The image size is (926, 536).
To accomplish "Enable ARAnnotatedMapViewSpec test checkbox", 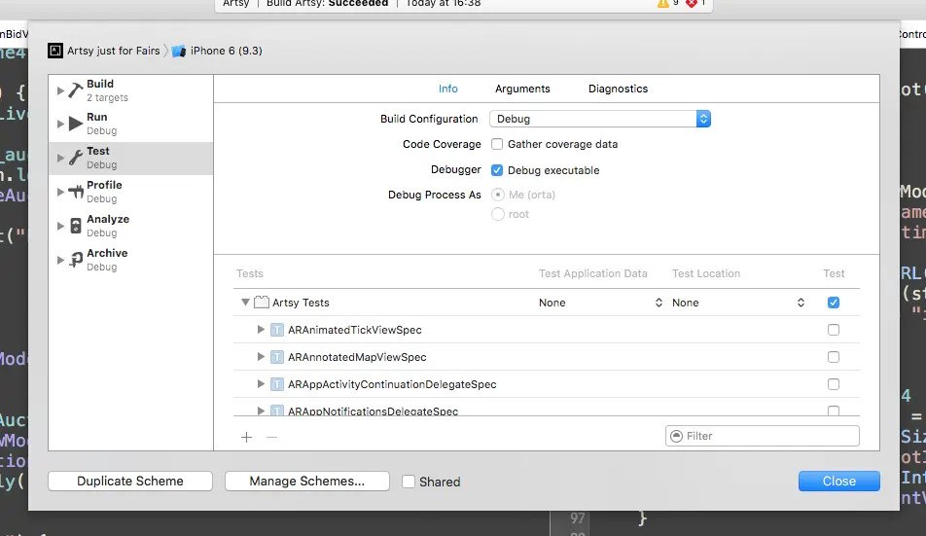I will [834, 357].
